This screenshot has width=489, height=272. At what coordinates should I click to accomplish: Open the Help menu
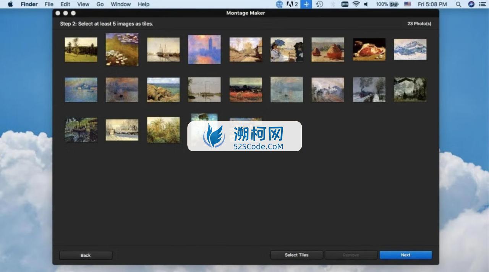(144, 4)
